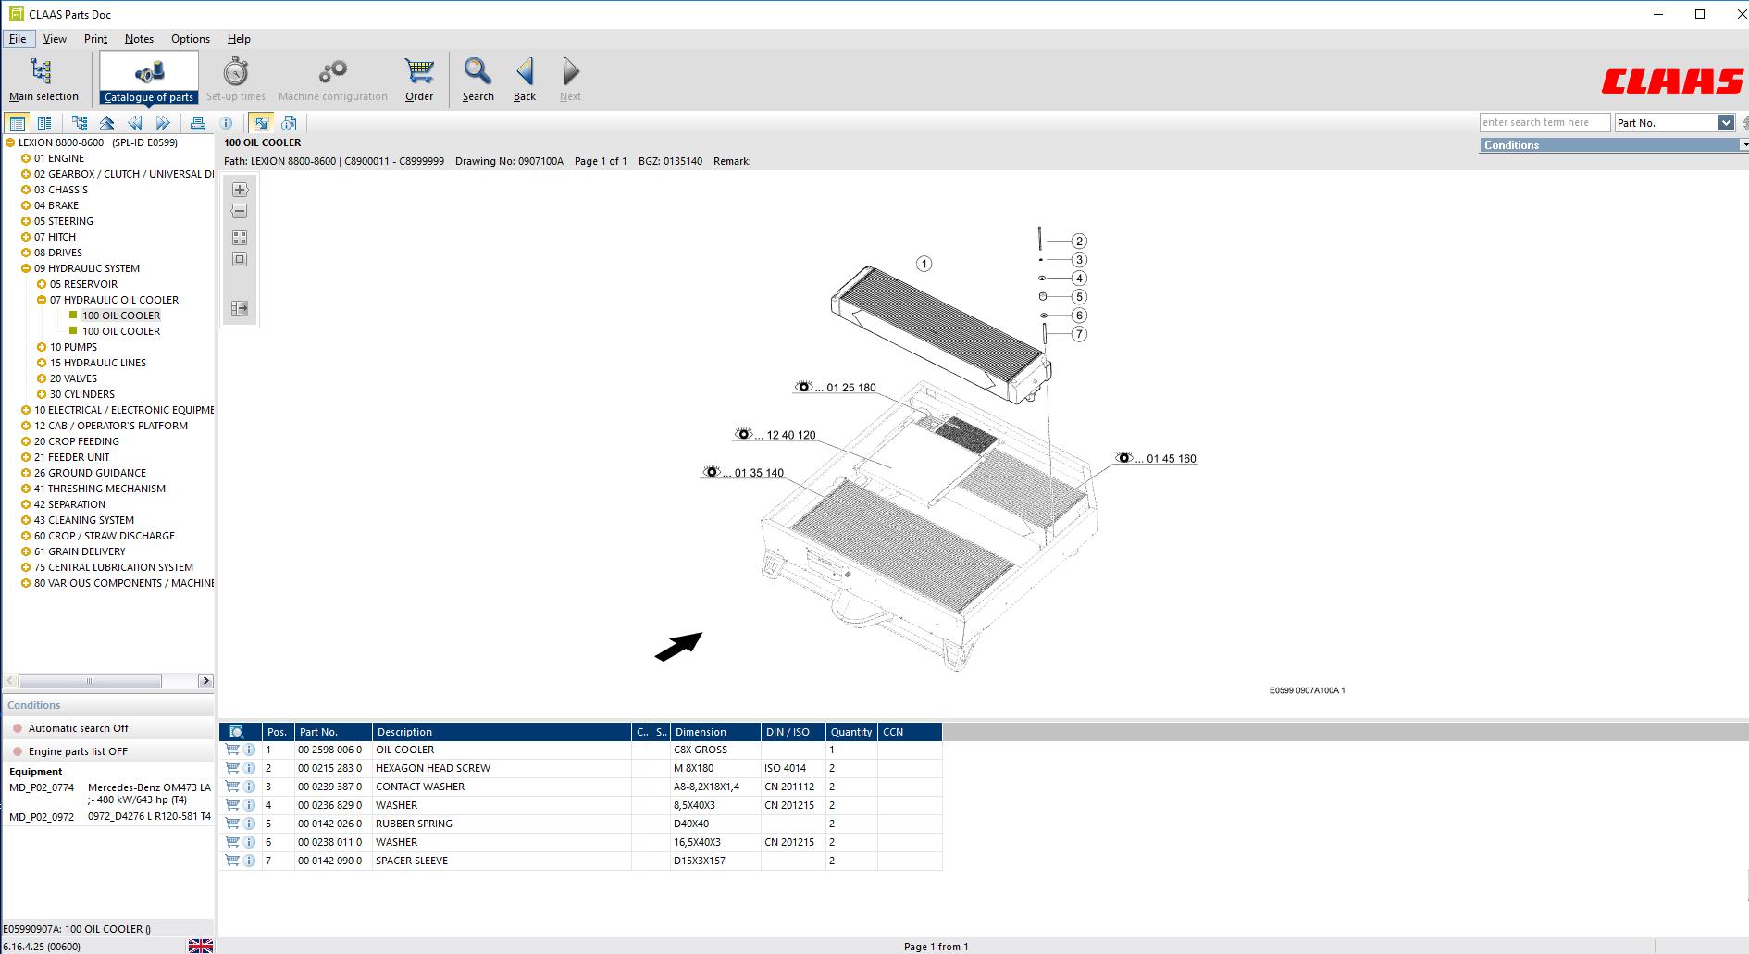1749x954 pixels.
Task: Click the list-arrow button below the zoom controls
Action: pyautogui.click(x=240, y=308)
